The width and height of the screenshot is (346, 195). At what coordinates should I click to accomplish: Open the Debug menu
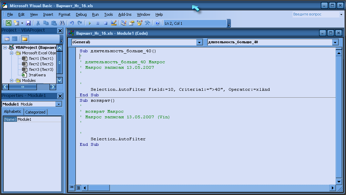pyautogui.click(x=81, y=14)
